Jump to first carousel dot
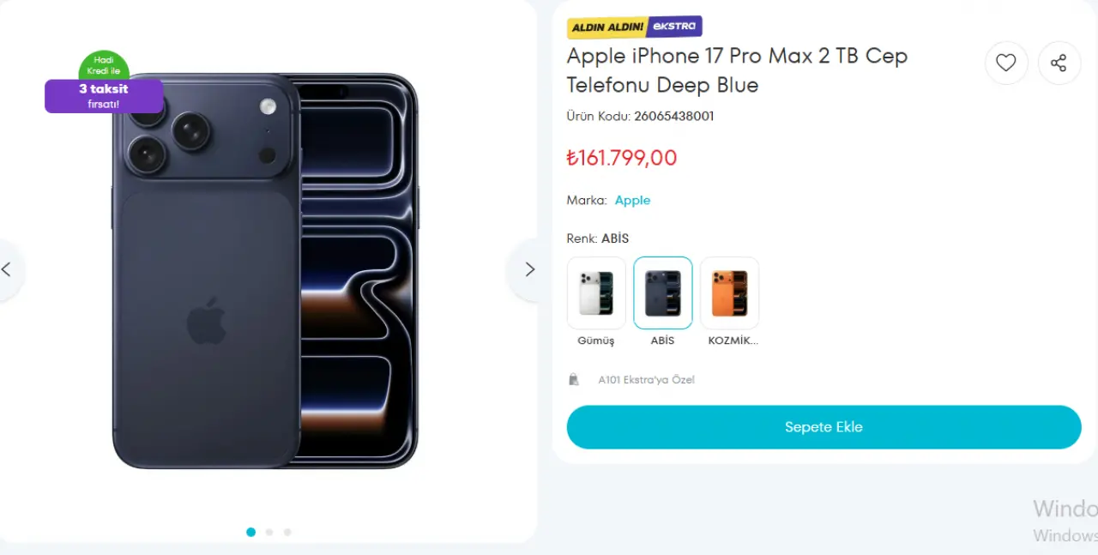 click(x=250, y=532)
